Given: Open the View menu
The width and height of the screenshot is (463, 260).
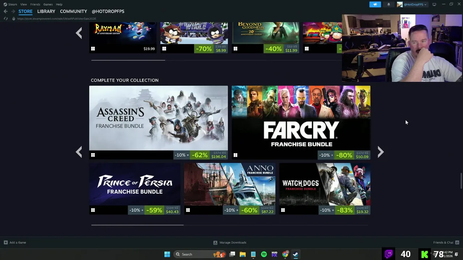Looking at the screenshot, I should (x=24, y=4).
